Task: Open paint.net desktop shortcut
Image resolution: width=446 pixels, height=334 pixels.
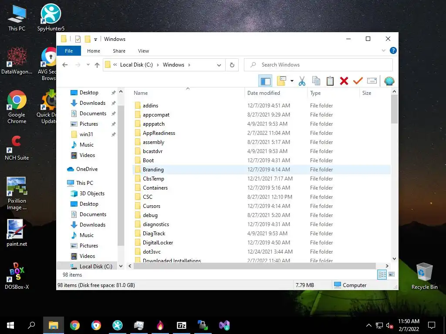Action: (17, 233)
